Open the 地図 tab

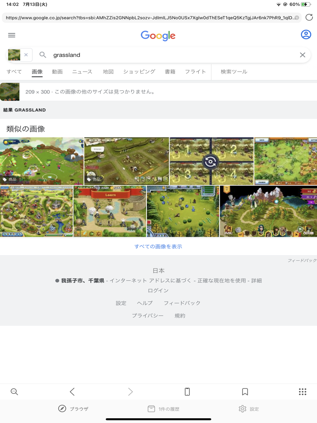108,72
